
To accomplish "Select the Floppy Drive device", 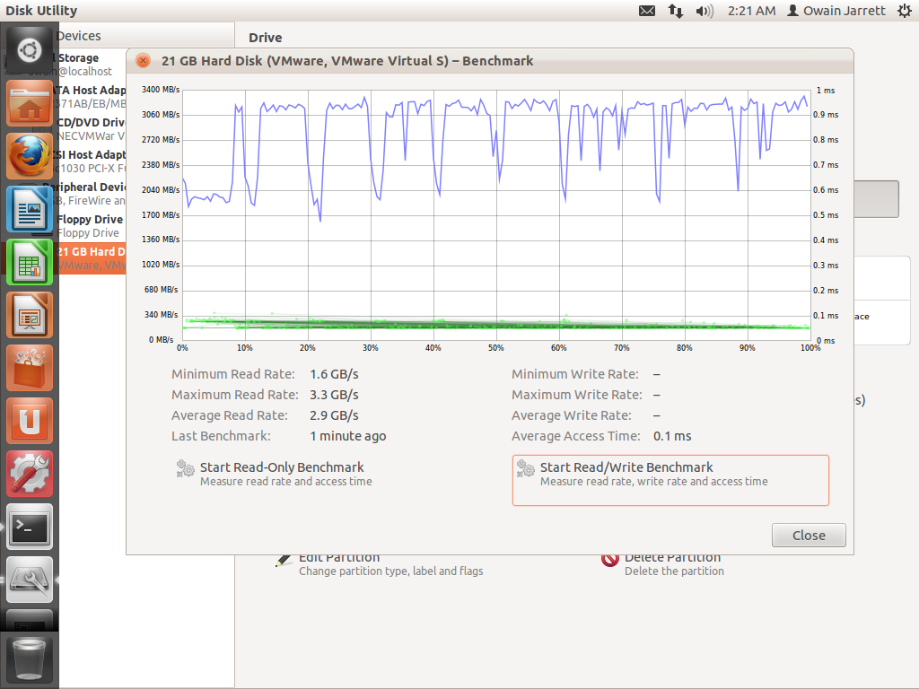I will [92, 225].
